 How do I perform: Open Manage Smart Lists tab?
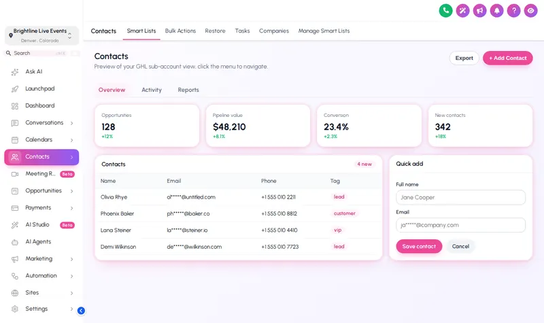324,31
